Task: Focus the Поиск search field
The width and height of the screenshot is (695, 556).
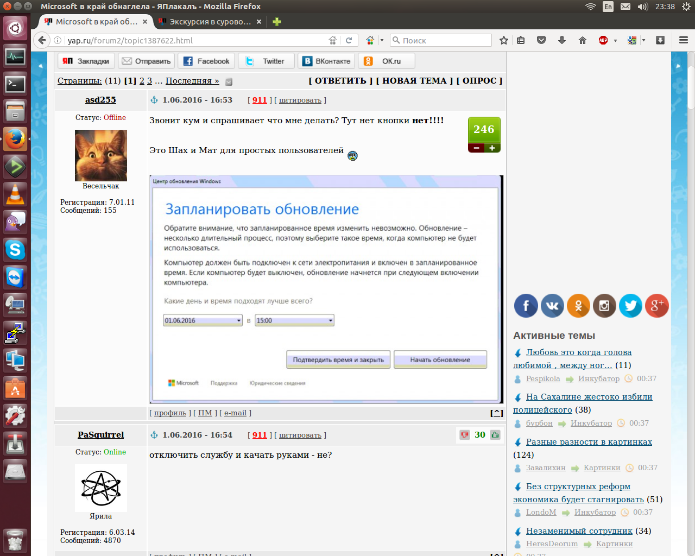Action: pyautogui.click(x=441, y=40)
